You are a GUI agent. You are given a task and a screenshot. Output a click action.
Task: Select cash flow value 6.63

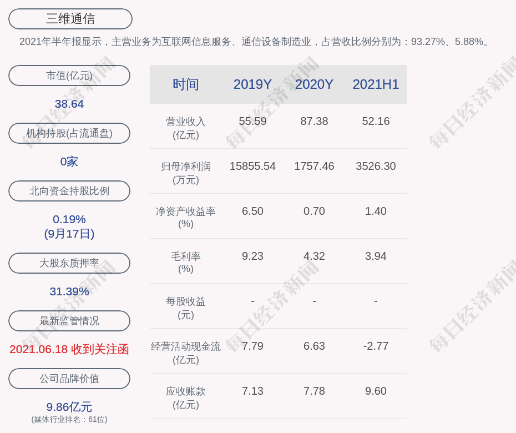(314, 346)
